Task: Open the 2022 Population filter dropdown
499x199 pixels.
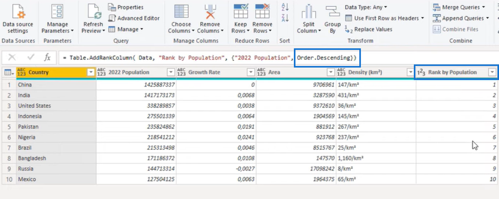Action: pos(171,73)
